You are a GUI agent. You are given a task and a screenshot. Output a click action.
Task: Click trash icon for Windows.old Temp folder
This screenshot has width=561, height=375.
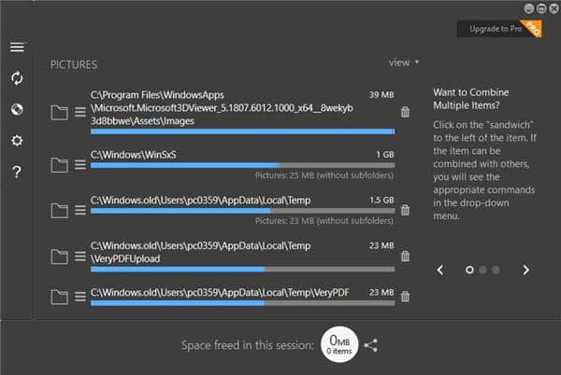tap(405, 210)
